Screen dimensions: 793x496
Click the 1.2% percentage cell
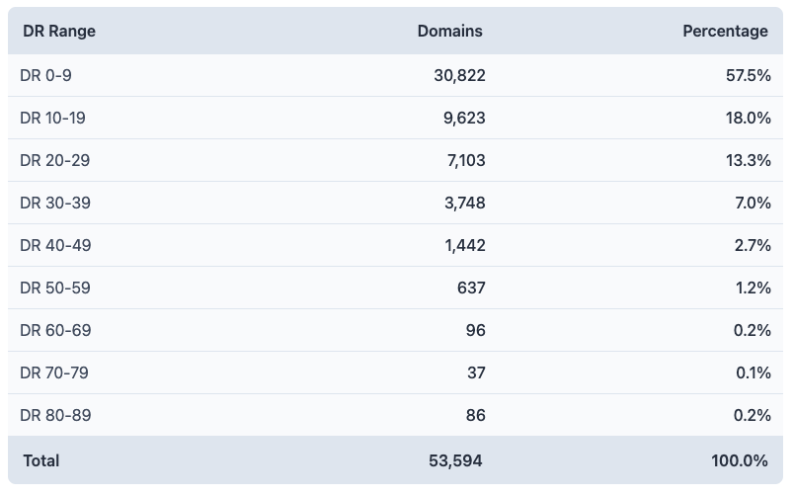point(752,288)
